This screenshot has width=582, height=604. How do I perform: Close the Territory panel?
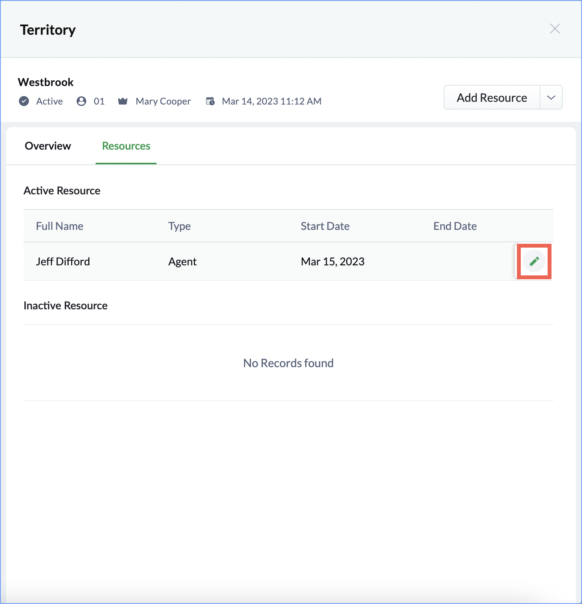click(555, 29)
